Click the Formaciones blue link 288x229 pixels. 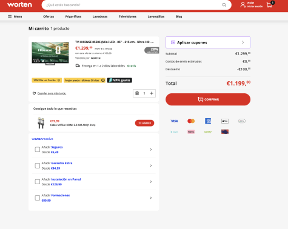tap(61, 196)
